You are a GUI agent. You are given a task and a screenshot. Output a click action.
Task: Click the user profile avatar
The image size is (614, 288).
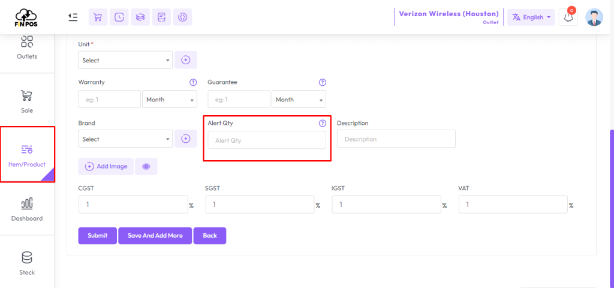coord(594,17)
